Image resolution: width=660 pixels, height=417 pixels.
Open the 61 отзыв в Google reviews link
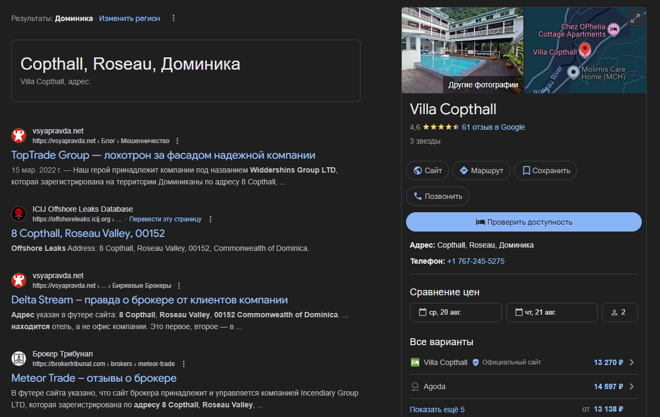tap(493, 127)
